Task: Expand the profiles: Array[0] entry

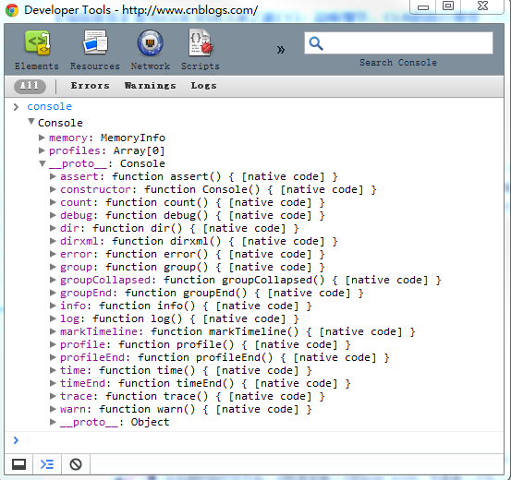Action: click(x=42, y=150)
